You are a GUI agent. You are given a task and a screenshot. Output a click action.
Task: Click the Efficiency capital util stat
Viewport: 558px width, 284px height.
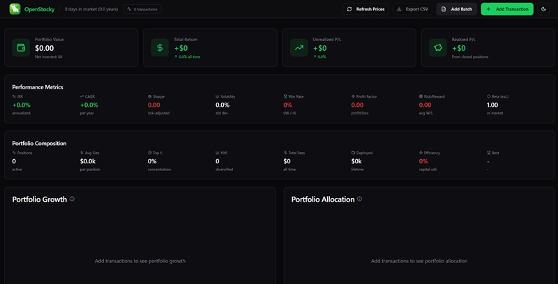430,160
